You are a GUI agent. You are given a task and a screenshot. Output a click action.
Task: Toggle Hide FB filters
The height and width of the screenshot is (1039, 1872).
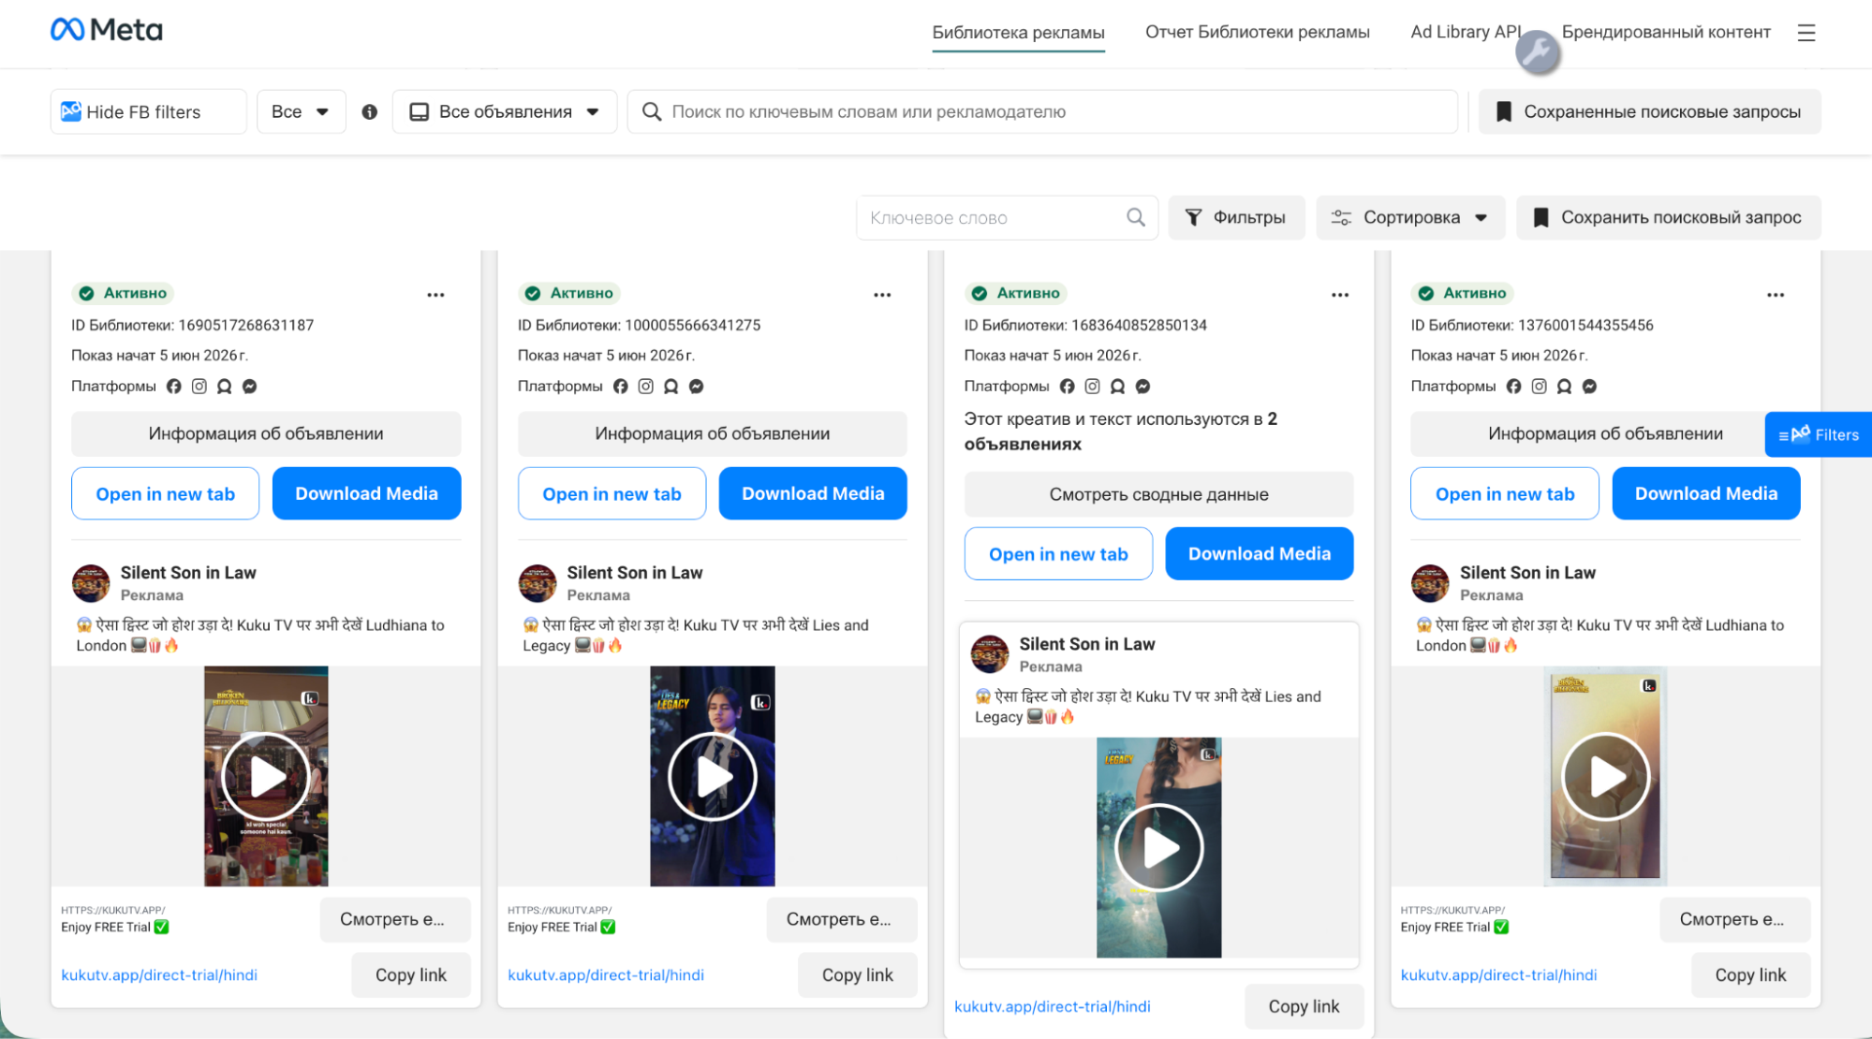point(148,112)
